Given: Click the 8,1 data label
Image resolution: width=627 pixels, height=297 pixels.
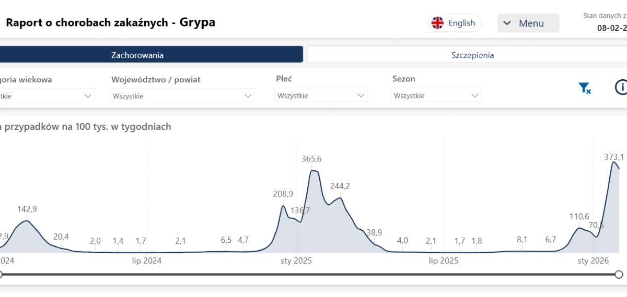Looking at the screenshot, I should 522,239.
